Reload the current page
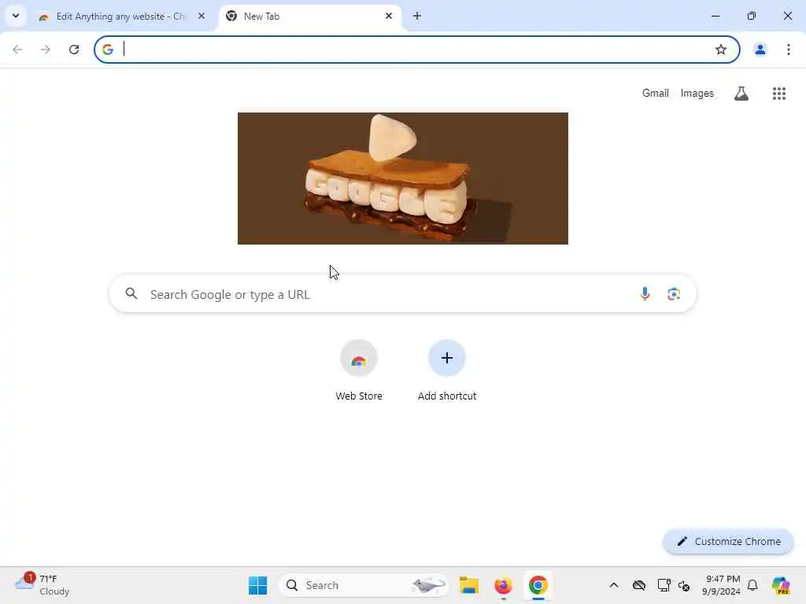 74,50
